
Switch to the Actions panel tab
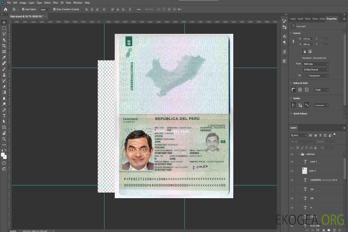click(322, 19)
